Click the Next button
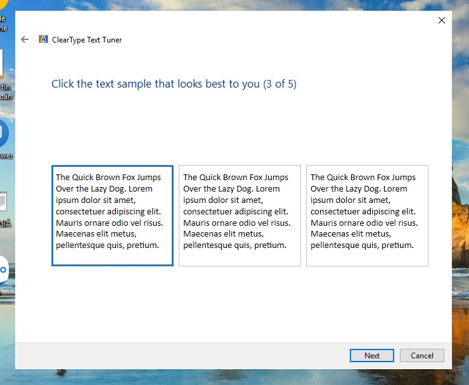 pos(372,355)
